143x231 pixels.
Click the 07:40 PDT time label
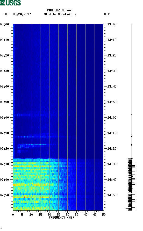click(5, 180)
